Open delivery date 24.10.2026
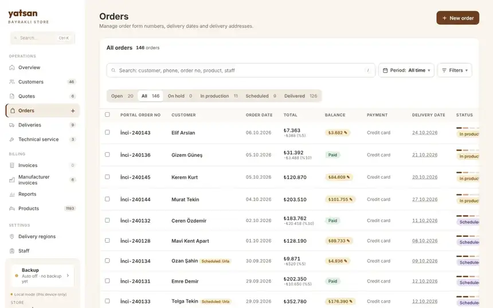493x308 pixels. pos(424,133)
